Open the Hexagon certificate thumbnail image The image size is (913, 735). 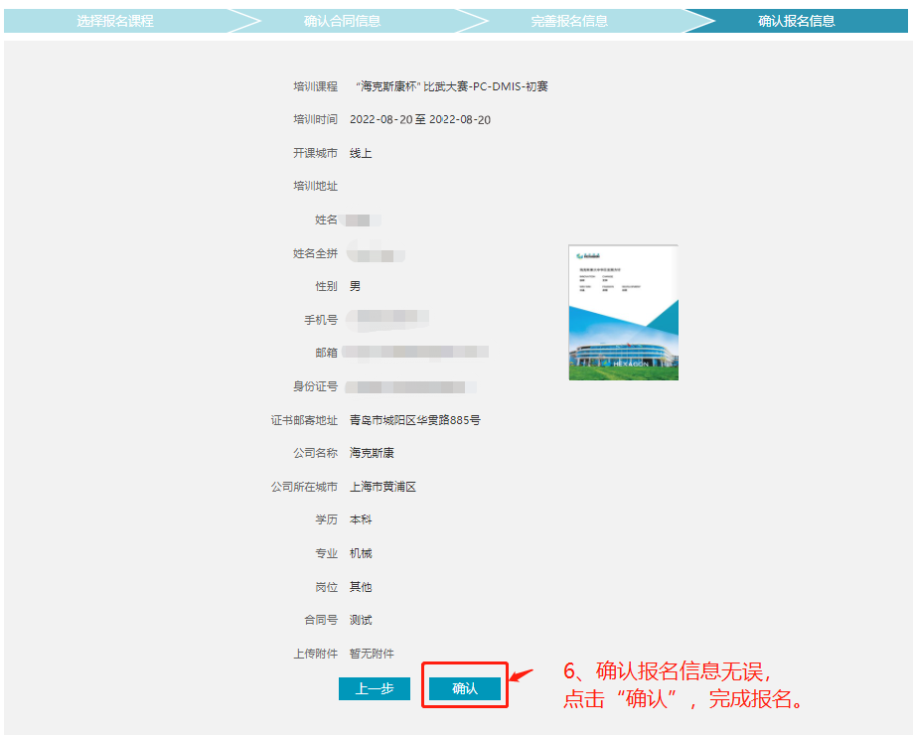click(x=623, y=312)
